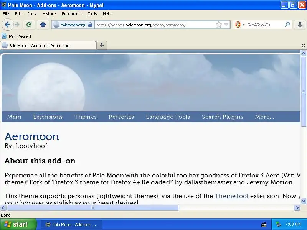Click the vertical scrollbar thumb

coord(304,91)
